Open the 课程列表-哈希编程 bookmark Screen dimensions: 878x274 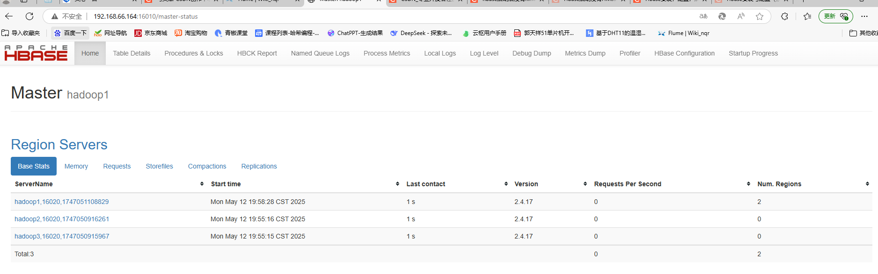287,33
